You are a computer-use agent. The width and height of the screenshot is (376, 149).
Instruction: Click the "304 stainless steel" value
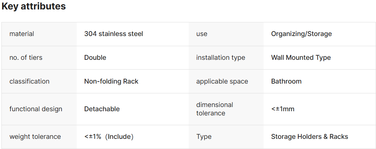click(x=113, y=34)
